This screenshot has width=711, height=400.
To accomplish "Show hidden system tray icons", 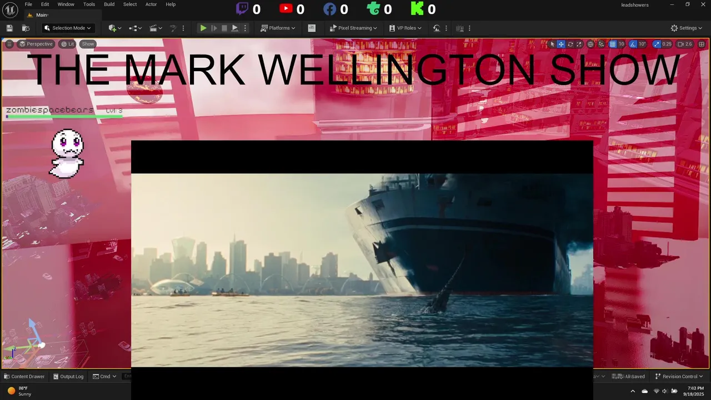I will click(x=633, y=391).
